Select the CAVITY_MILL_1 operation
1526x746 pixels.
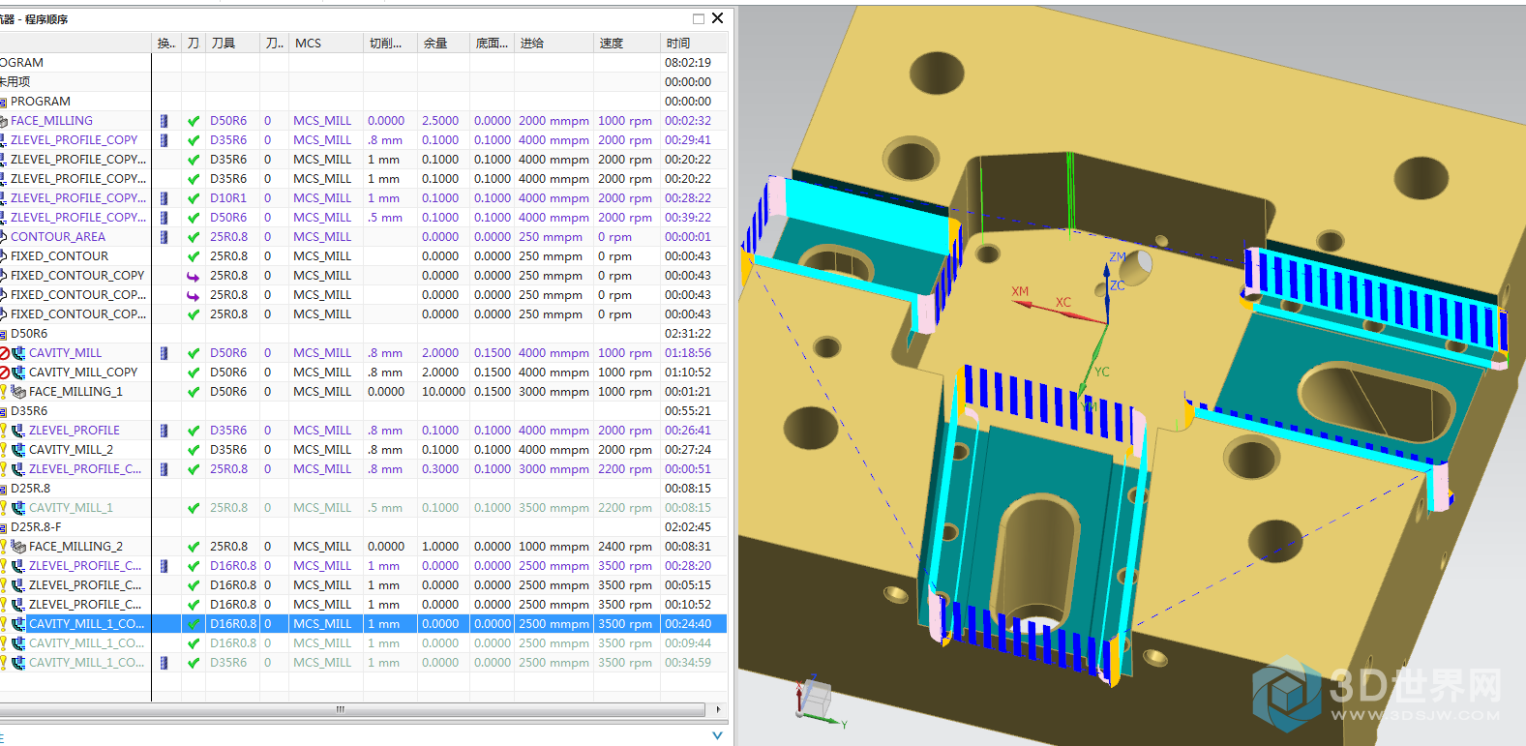71,508
